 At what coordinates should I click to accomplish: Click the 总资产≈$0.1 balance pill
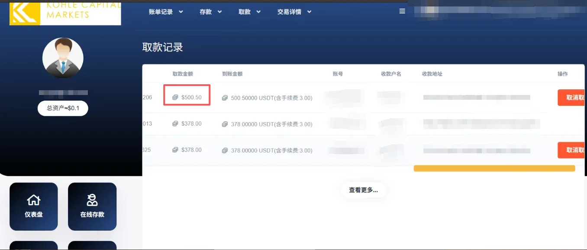63,108
